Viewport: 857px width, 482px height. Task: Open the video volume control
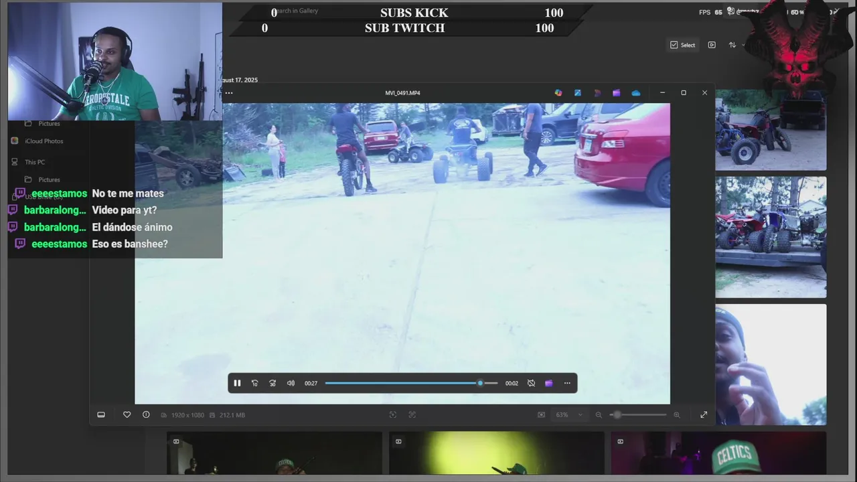click(x=291, y=383)
